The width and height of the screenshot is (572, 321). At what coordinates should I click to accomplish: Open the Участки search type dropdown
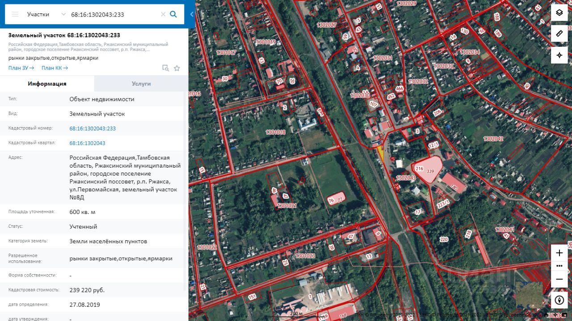[46, 14]
